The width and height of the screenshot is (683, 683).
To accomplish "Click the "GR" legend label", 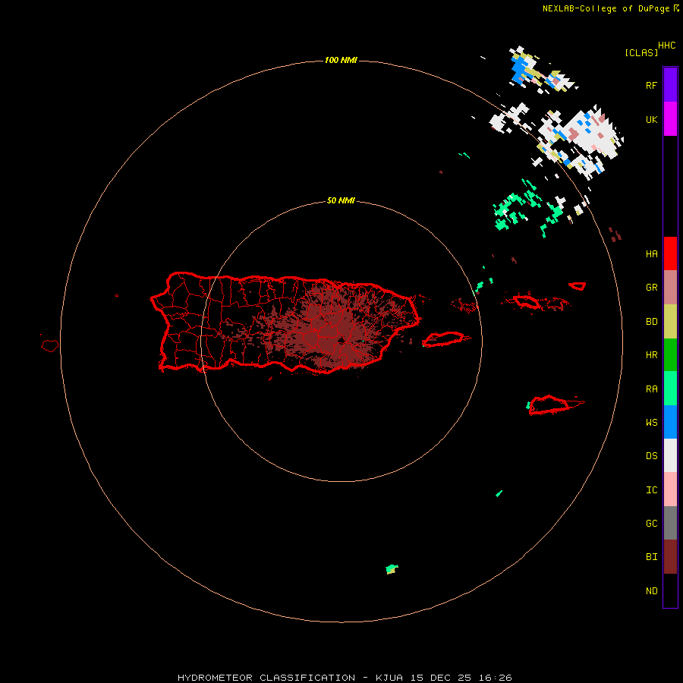I will 652,288.
